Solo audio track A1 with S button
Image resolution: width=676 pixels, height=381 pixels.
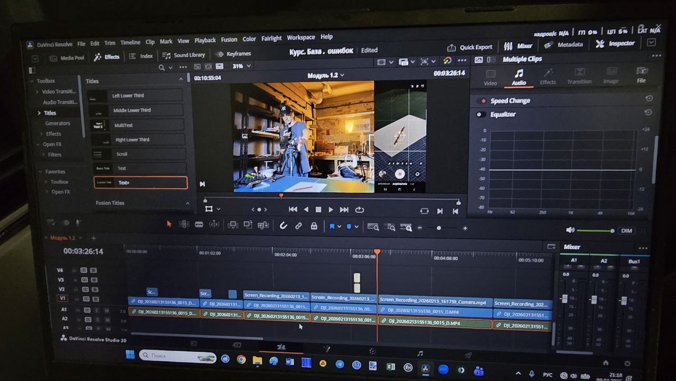(97, 309)
